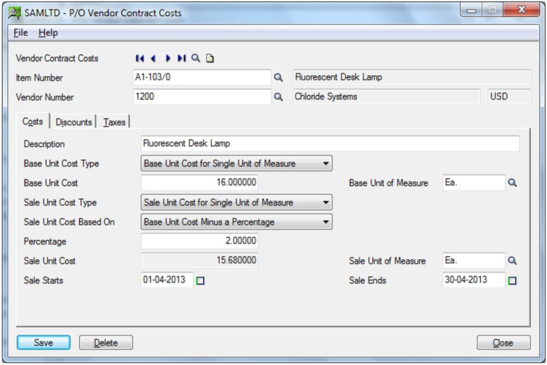
Task: Click the Sale Ends date field
Action: click(x=474, y=280)
